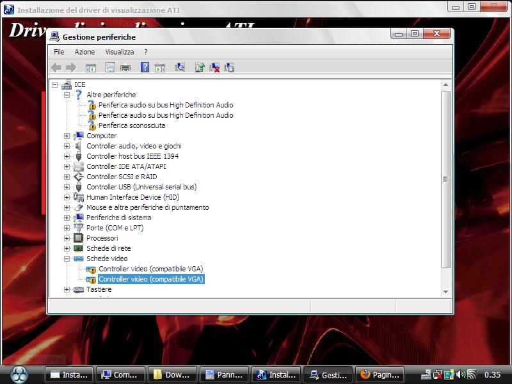The image size is (512, 384).
Task: Collapse the ICE root node
Action: tap(55, 85)
